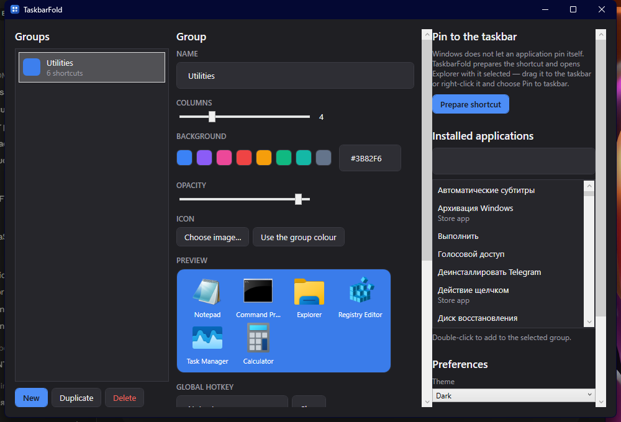Select Автоматические субтитры in app list

point(508,191)
